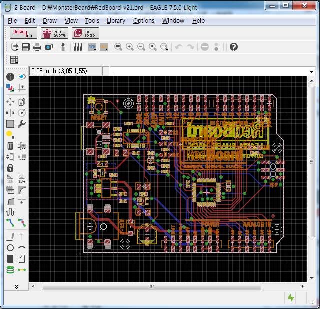The width and height of the screenshot is (320, 309).
Task: Select the Change wrench tool
Action: (x=22, y=124)
